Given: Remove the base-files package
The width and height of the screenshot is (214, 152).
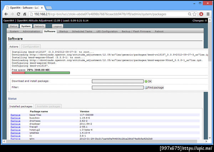Looking at the screenshot, I should (15, 115).
